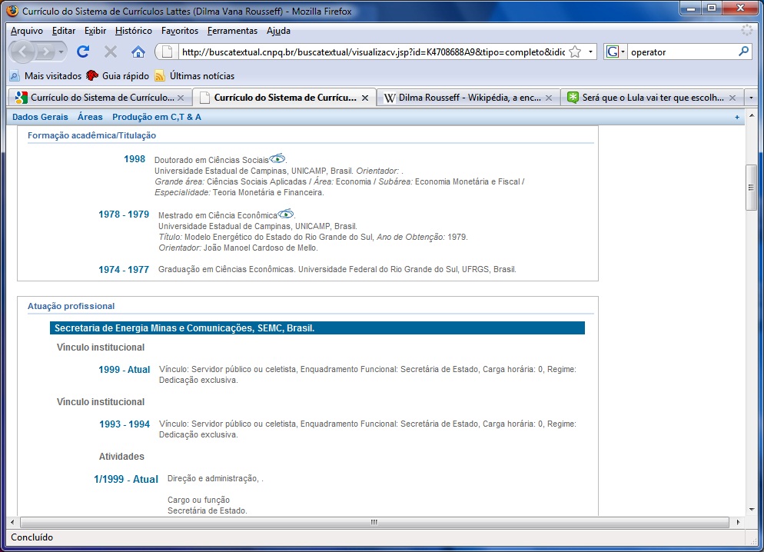The height and width of the screenshot is (552, 764).
Task: Click the Home button icon
Action: pos(138,52)
